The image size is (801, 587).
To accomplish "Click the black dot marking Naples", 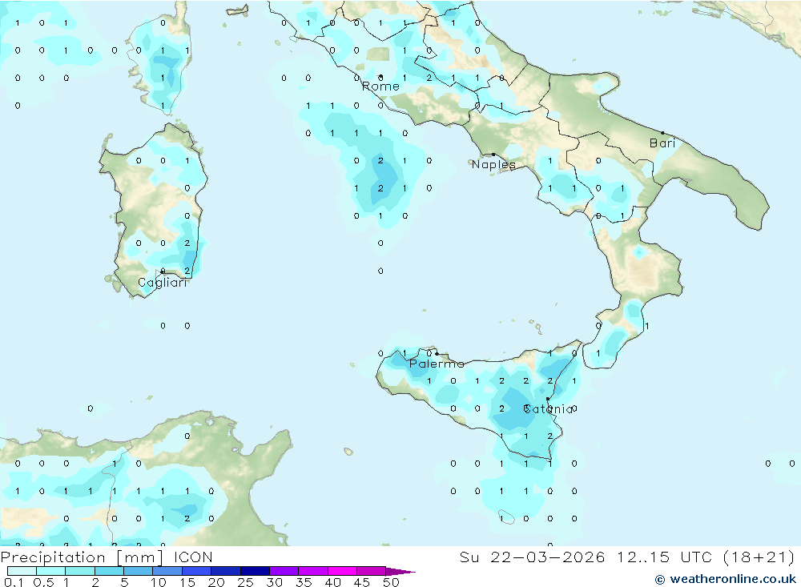I will 493,155.
